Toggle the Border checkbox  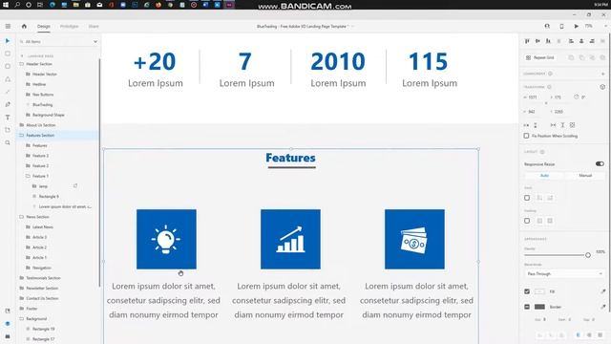(x=527, y=307)
